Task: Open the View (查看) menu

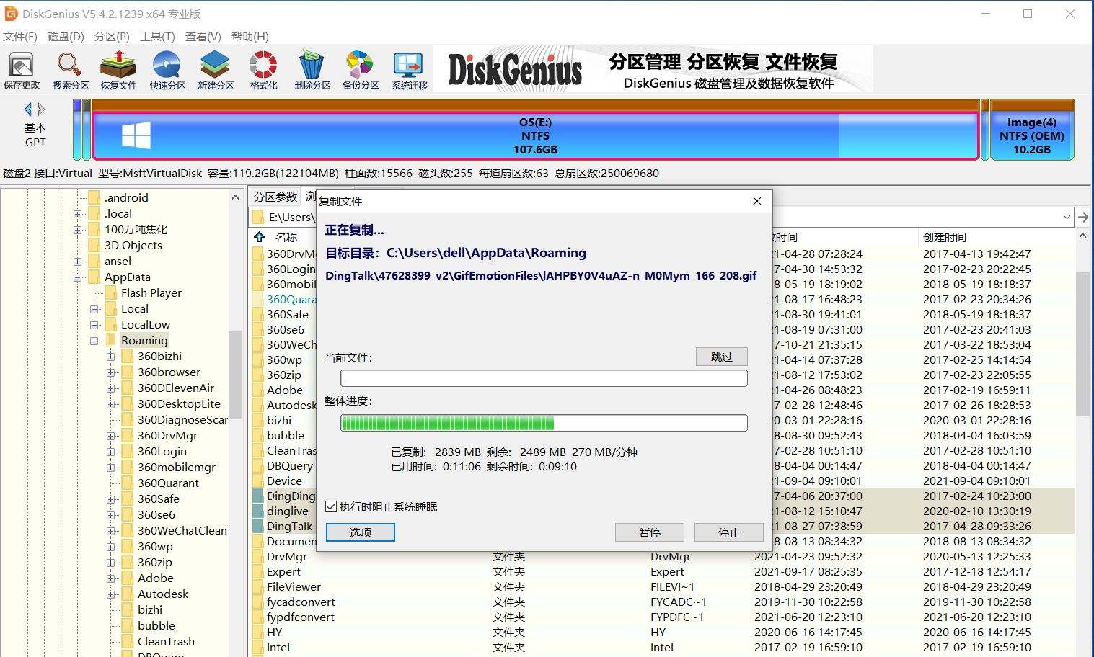Action: 203,36
